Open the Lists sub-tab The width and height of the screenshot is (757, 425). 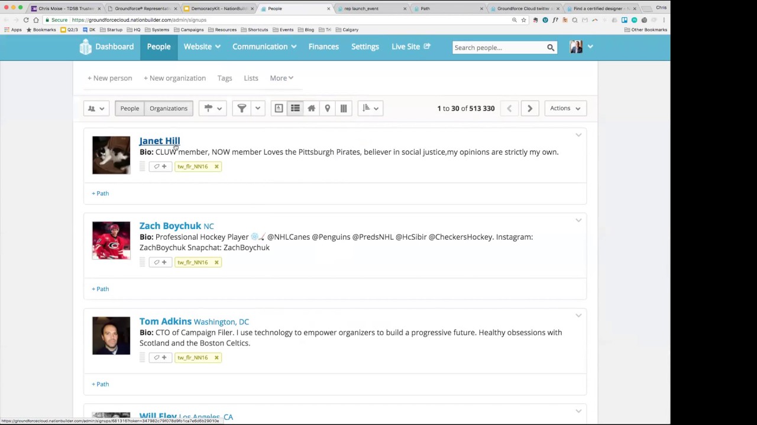tap(251, 78)
